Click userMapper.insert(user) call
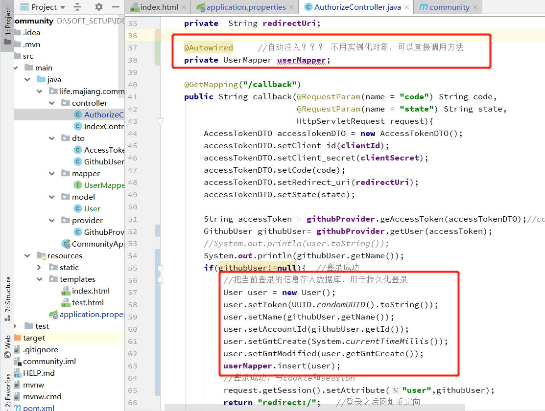 coord(282,366)
